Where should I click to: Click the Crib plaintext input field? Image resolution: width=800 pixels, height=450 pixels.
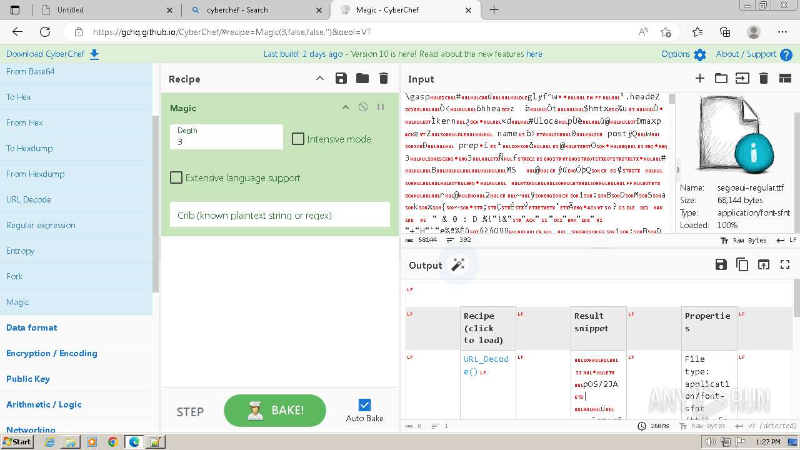[x=280, y=215]
